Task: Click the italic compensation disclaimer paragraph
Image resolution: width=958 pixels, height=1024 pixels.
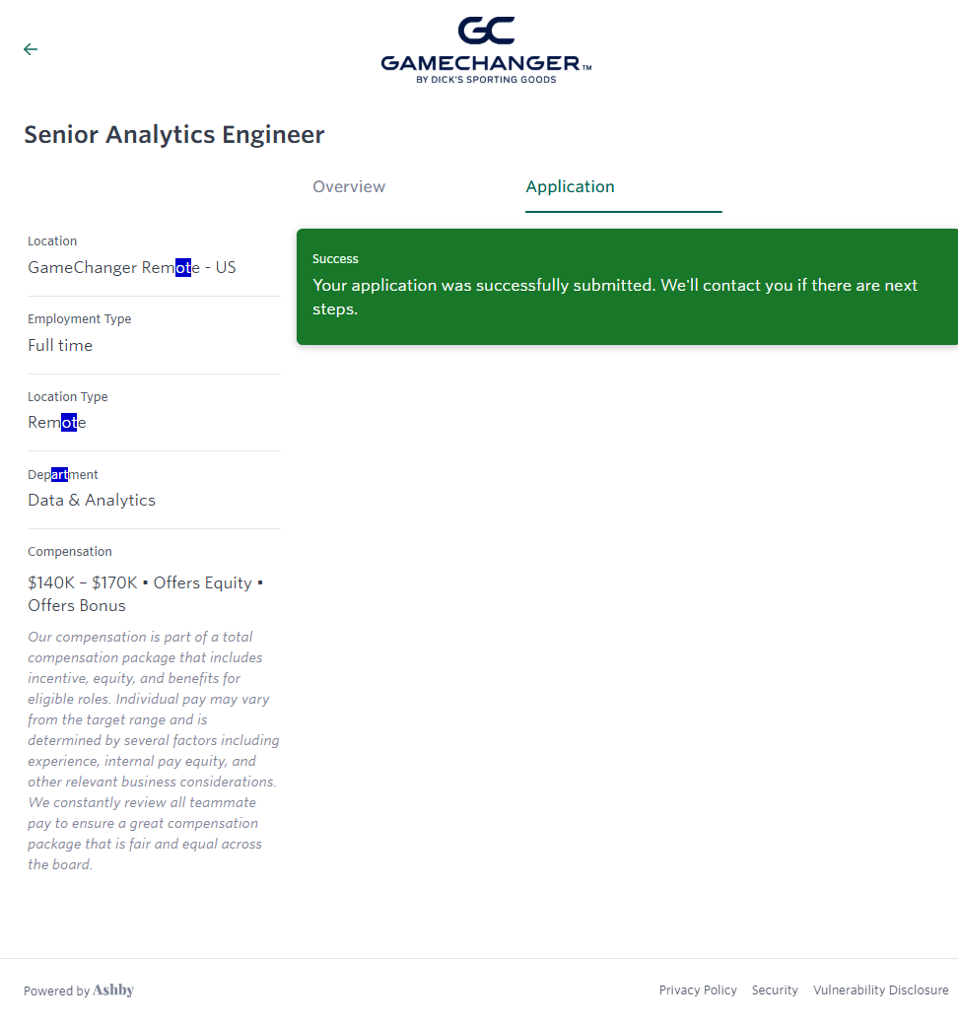Action: [x=153, y=751]
